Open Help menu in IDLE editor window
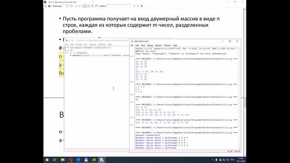Screen dimensions: 290x163 [110, 44]
